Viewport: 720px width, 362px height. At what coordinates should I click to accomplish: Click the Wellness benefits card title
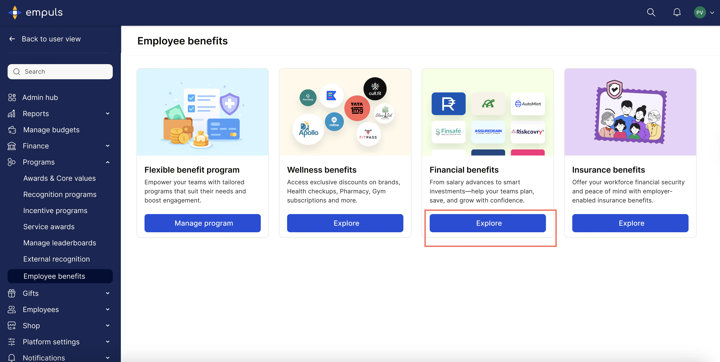point(322,170)
